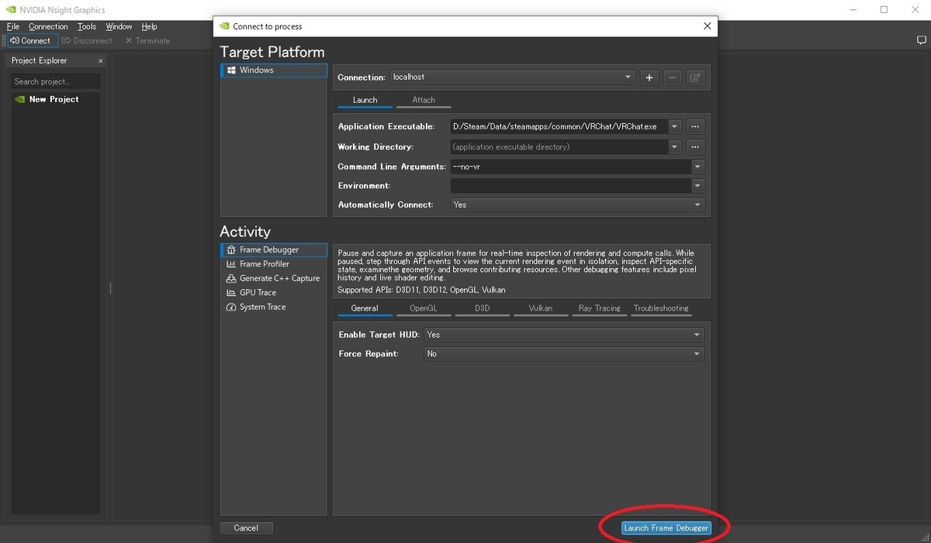Switch to the Ray Tracing tab
The width and height of the screenshot is (931, 543).
click(x=600, y=308)
